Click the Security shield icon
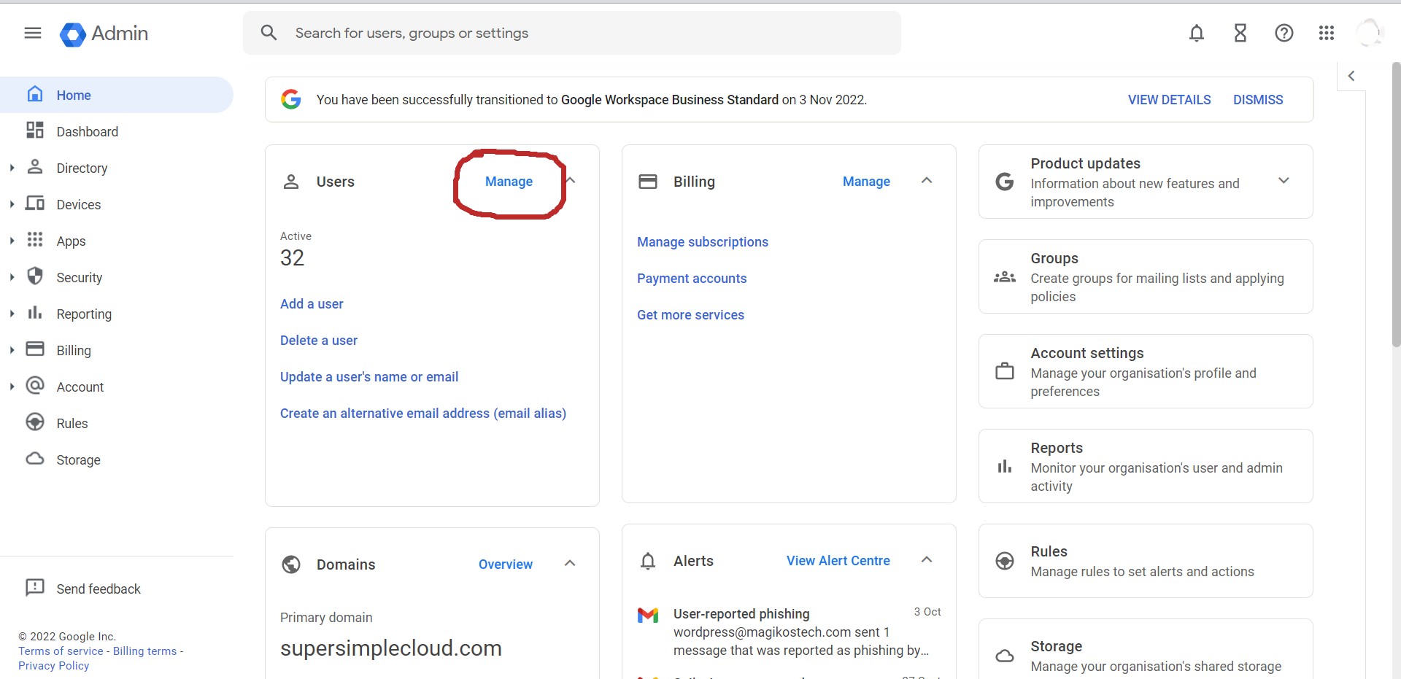The width and height of the screenshot is (1401, 679). coord(35,276)
